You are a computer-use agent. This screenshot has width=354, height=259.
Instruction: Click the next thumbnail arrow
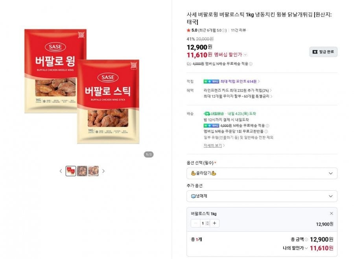pyautogui.click(x=103, y=171)
